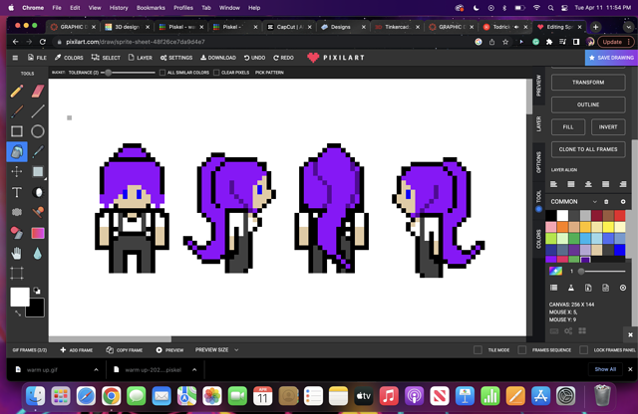Viewport: 638px width, 414px height.
Task: Pick the Text tool
Action: 17,192
